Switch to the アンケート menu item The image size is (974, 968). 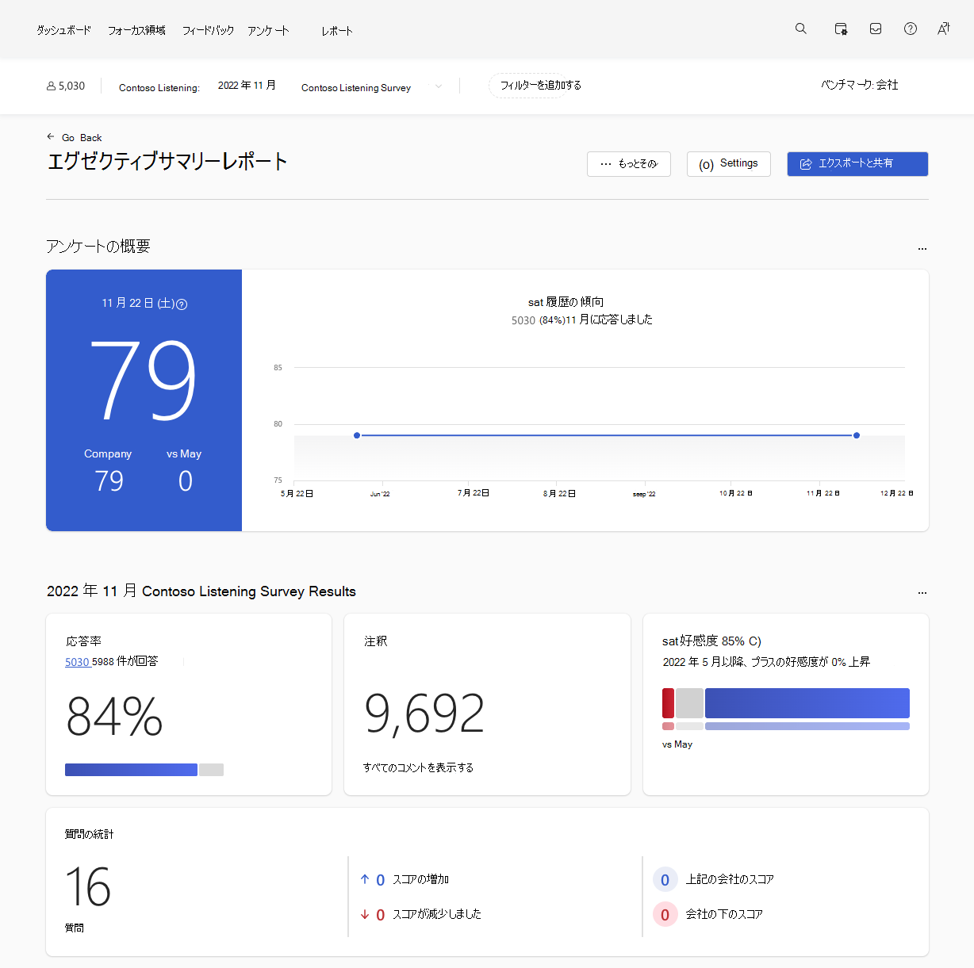[268, 29]
